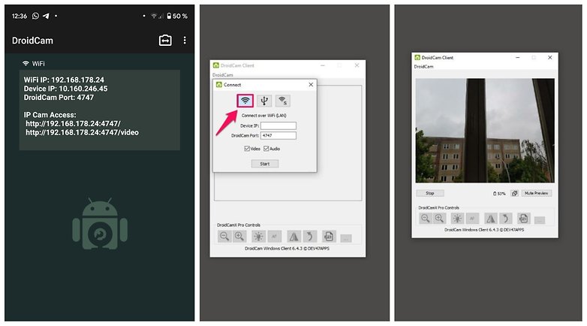
Task: Tap the 'Device IP: 10.160.246.45' line
Action: pos(65,89)
